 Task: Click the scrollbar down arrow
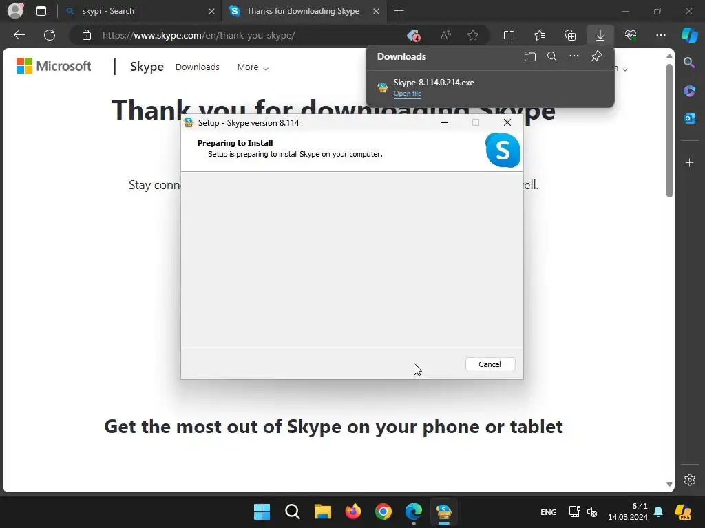point(669,484)
